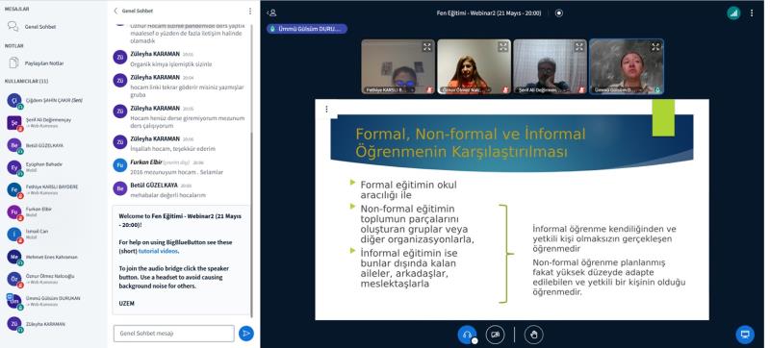The height and width of the screenshot is (348, 770).
Task: Click the send message arrow button
Action: (x=246, y=334)
